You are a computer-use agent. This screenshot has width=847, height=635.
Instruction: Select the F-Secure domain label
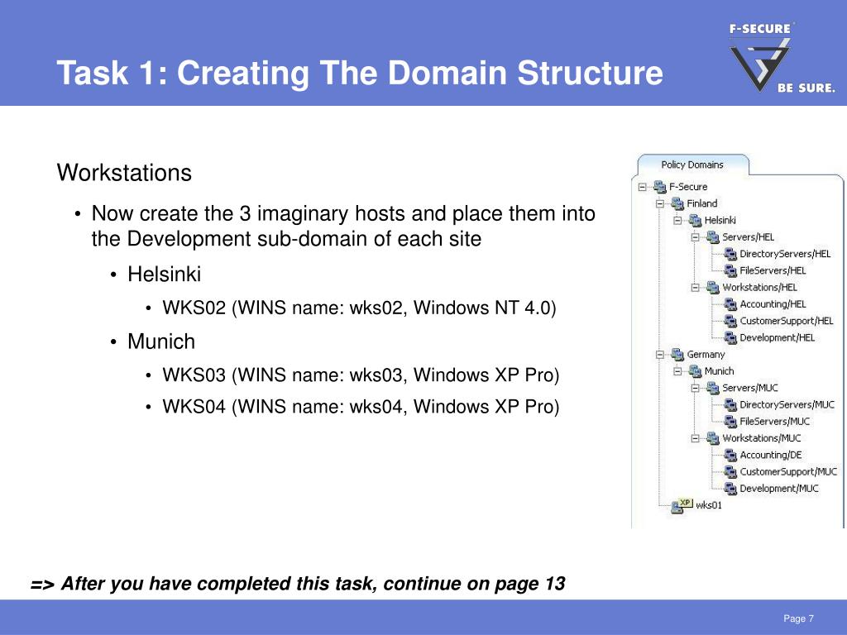pyautogui.click(x=688, y=187)
